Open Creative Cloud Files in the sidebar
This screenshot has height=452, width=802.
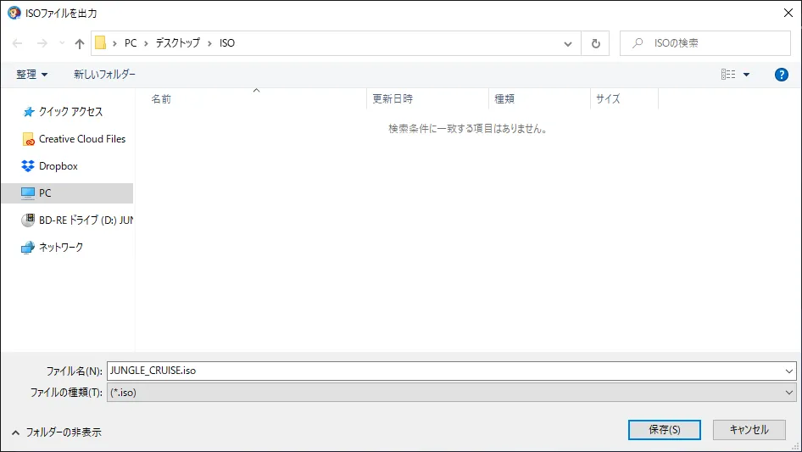click(x=82, y=139)
